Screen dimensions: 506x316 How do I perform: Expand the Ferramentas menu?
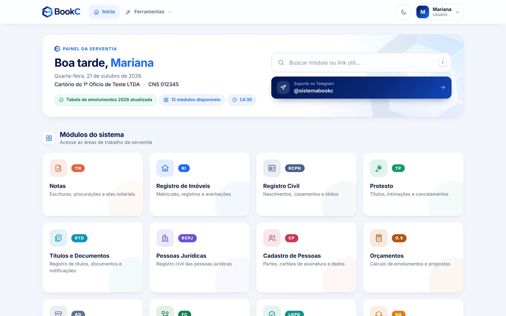point(148,12)
